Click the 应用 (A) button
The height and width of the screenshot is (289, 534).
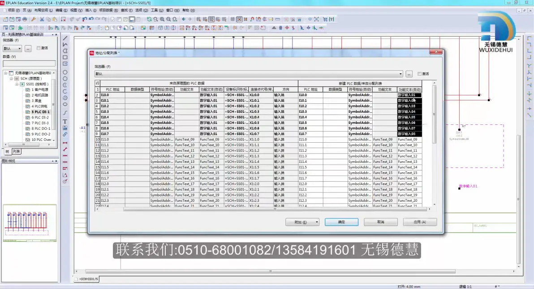(420, 222)
